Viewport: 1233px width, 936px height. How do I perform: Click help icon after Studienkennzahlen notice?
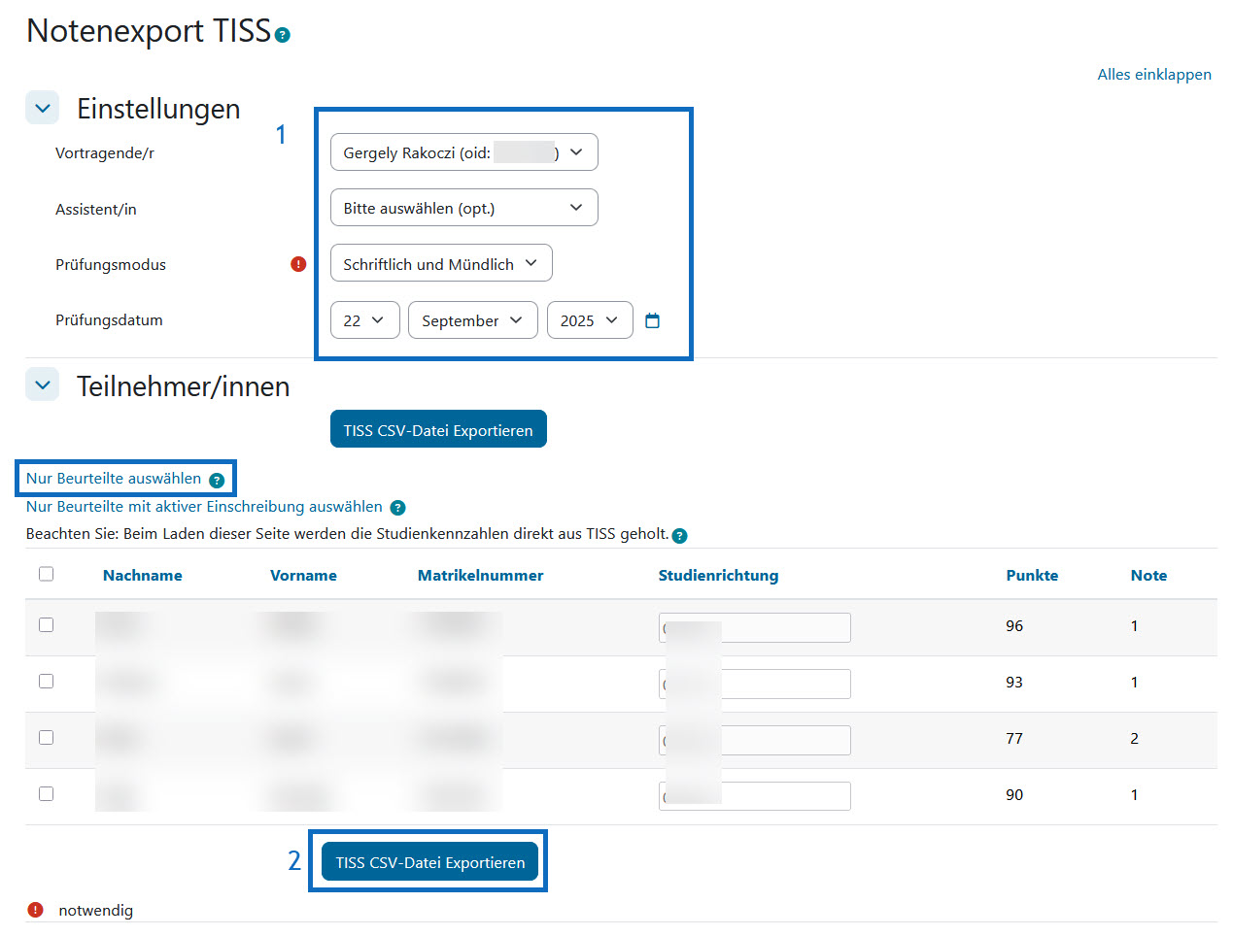point(680,536)
